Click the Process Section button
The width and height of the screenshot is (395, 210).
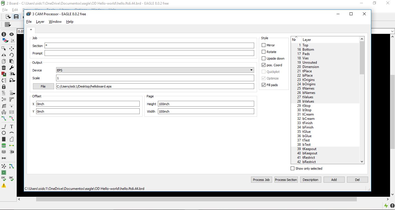point(286,180)
